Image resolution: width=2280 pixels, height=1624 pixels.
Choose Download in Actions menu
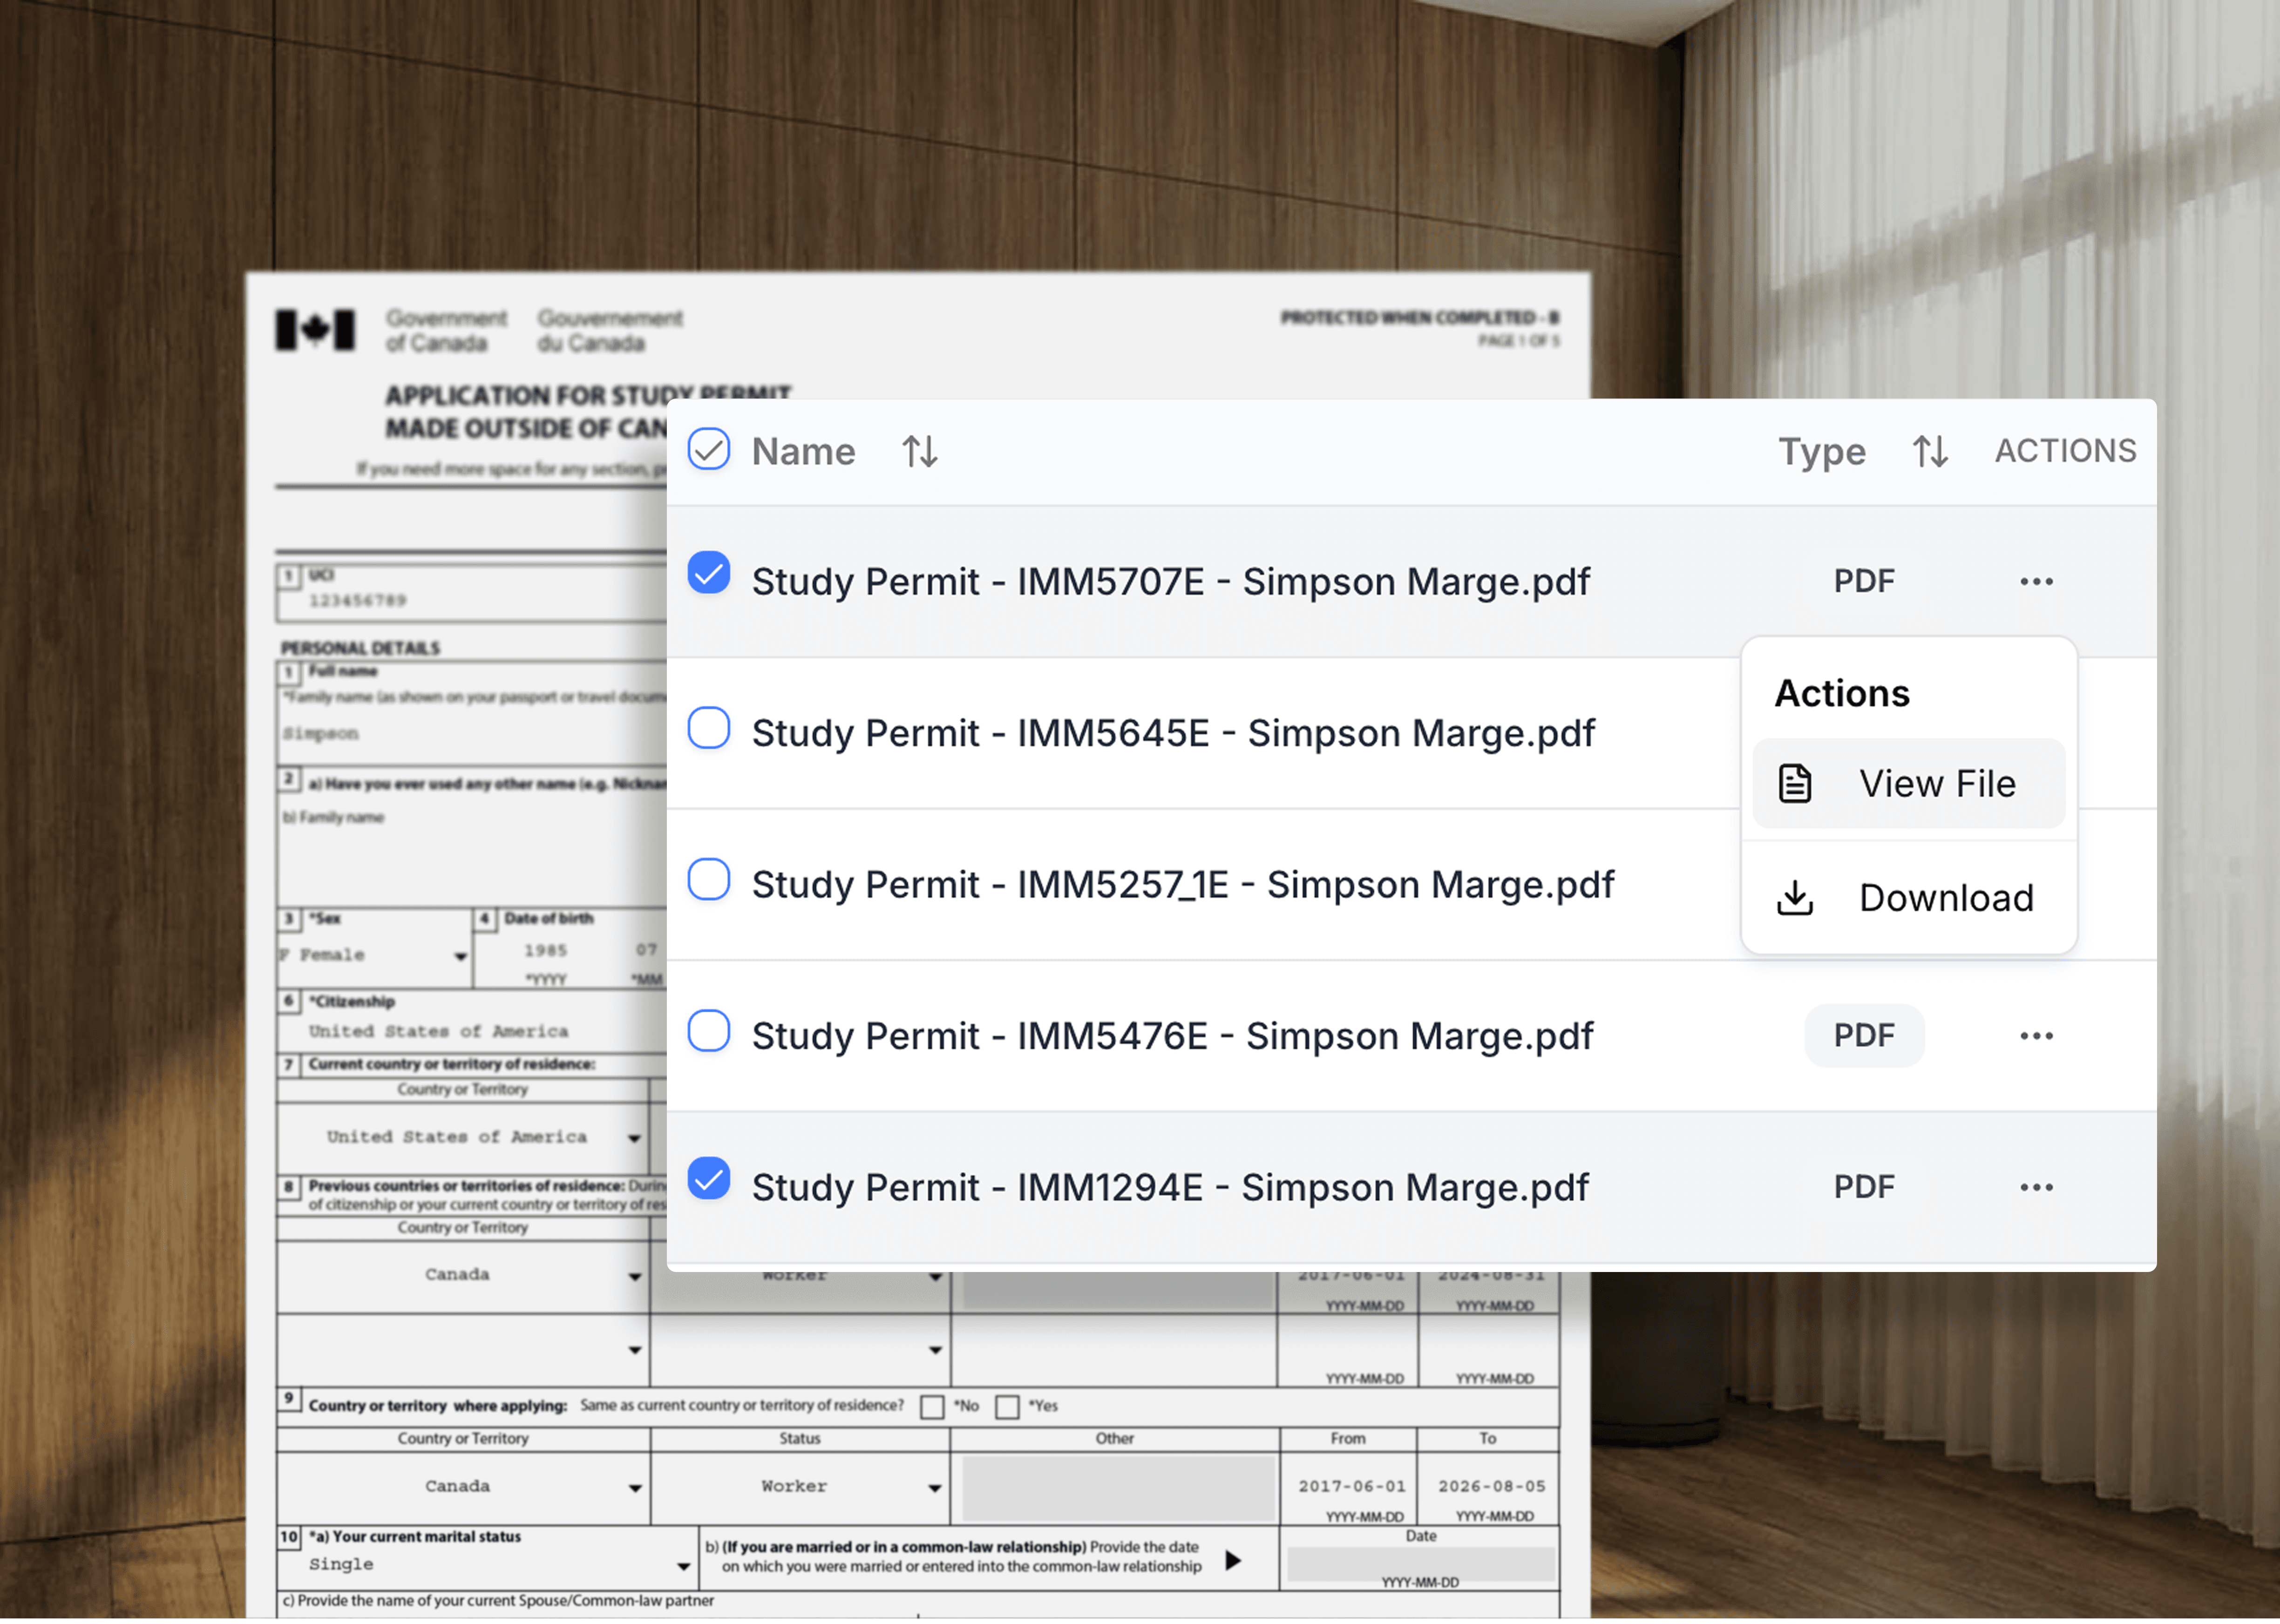pos(1908,898)
